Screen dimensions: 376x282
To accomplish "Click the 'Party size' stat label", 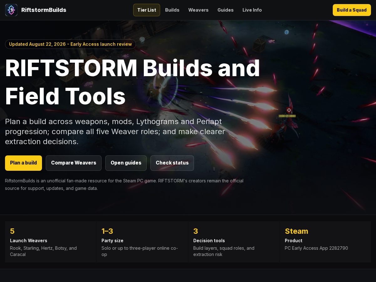I will pyautogui.click(x=112, y=241).
